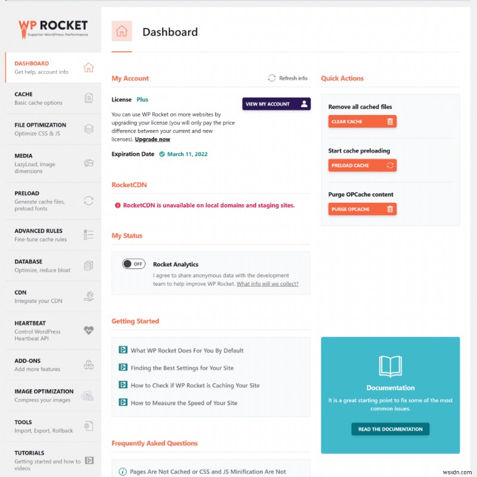Click the CDN globe icon in the sidebar

point(89,295)
